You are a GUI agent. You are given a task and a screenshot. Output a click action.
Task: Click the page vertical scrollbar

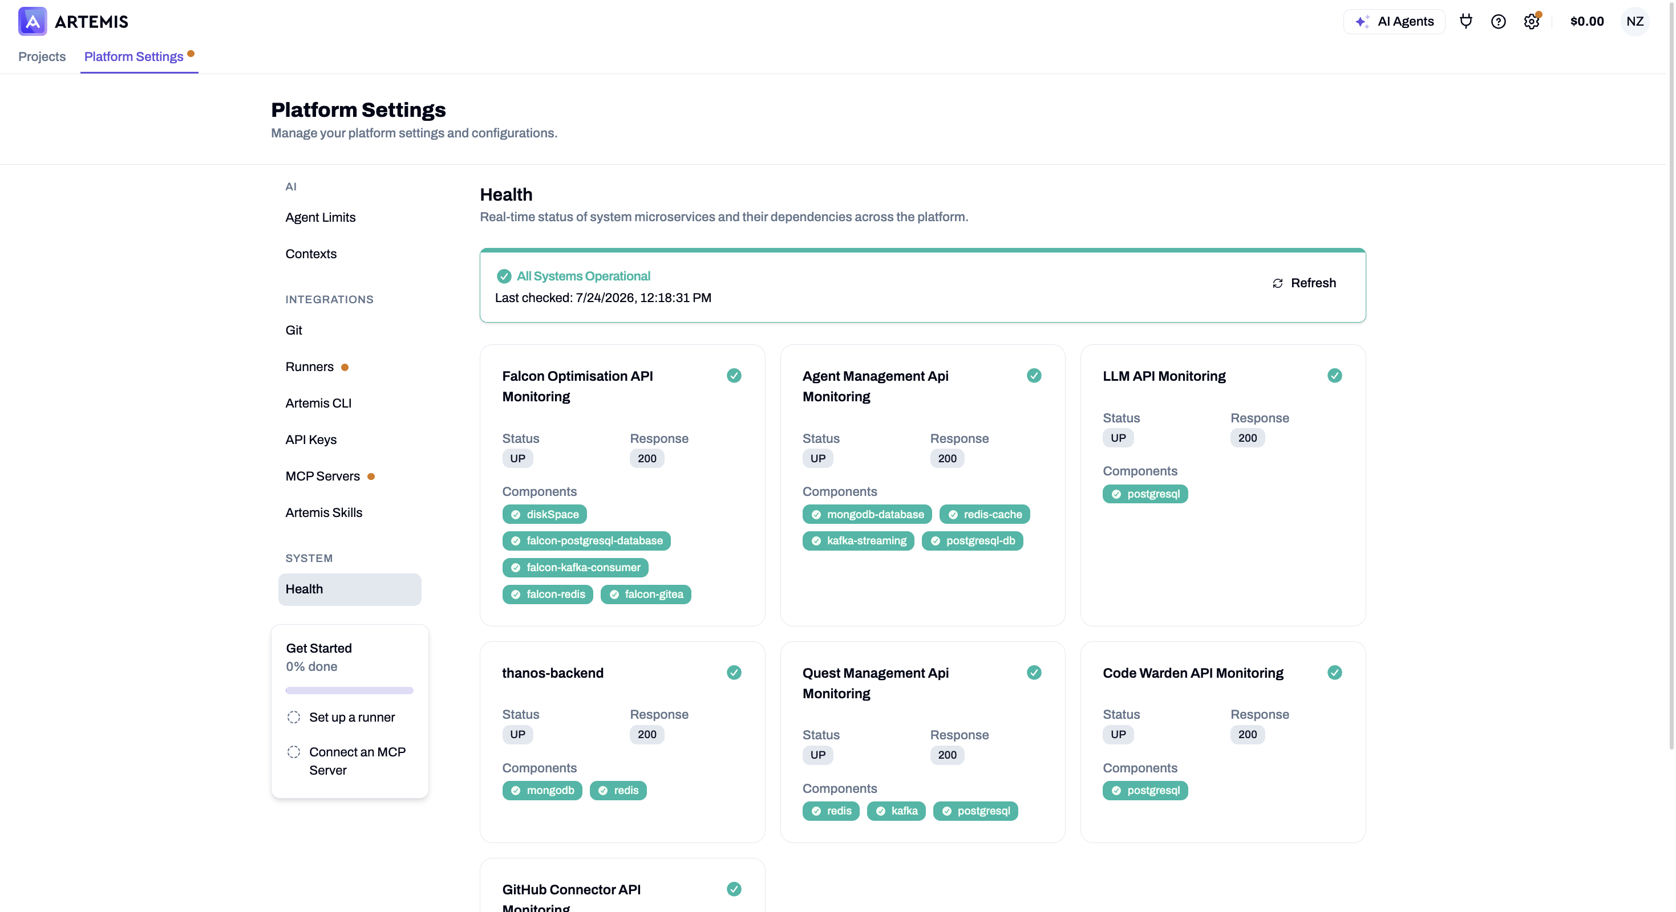coord(1671,377)
